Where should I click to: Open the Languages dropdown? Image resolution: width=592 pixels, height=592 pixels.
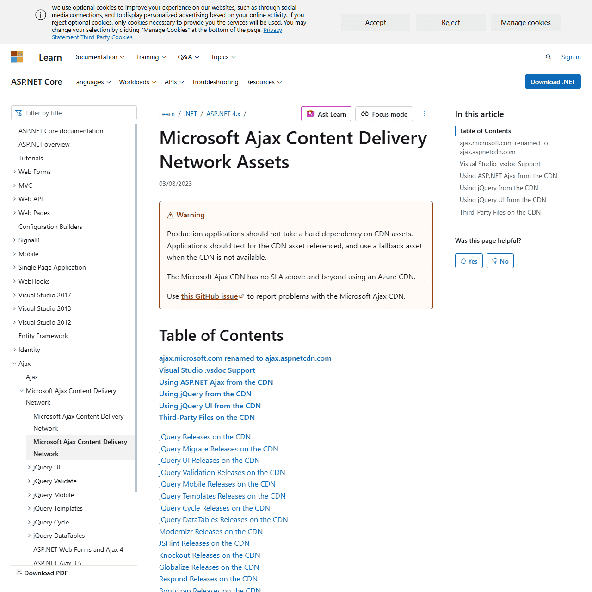[x=92, y=82]
